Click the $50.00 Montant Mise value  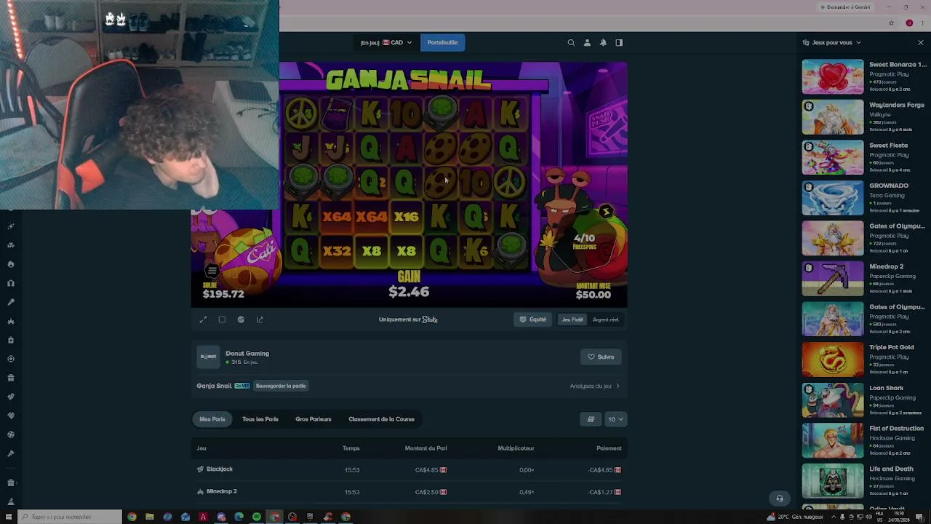coord(594,295)
